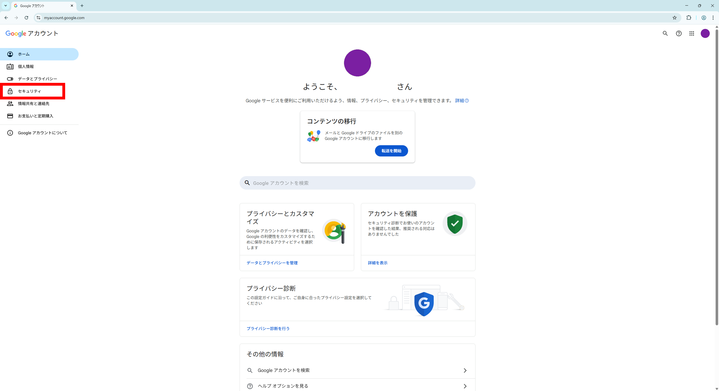Viewport: 719px width, 391px height.
Task: Click the myaccount.google.com address bar
Action: (x=357, y=18)
